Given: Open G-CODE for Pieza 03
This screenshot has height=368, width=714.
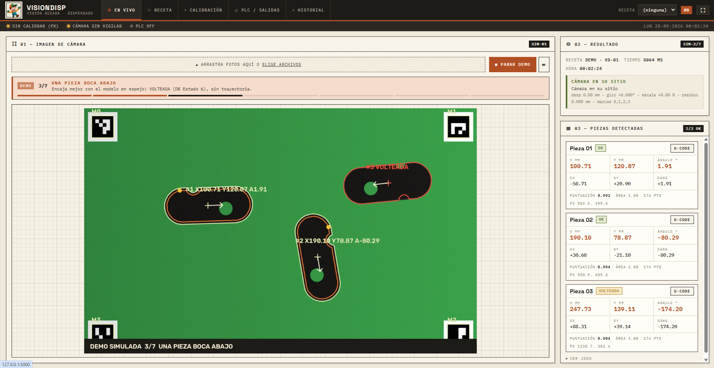Looking at the screenshot, I should [x=682, y=291].
